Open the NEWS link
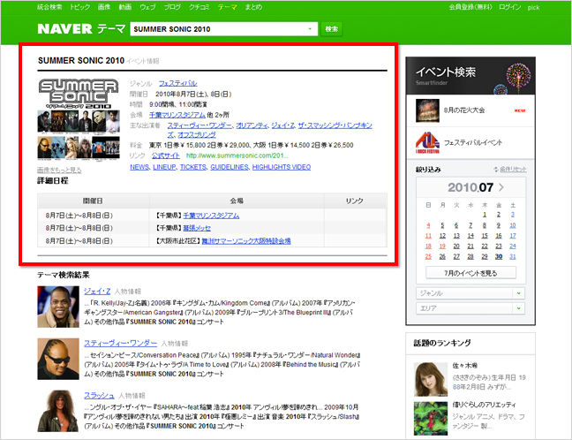572x440 pixels. click(x=139, y=167)
